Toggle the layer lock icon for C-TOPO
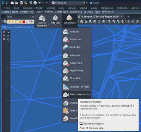 tap(20, 22)
